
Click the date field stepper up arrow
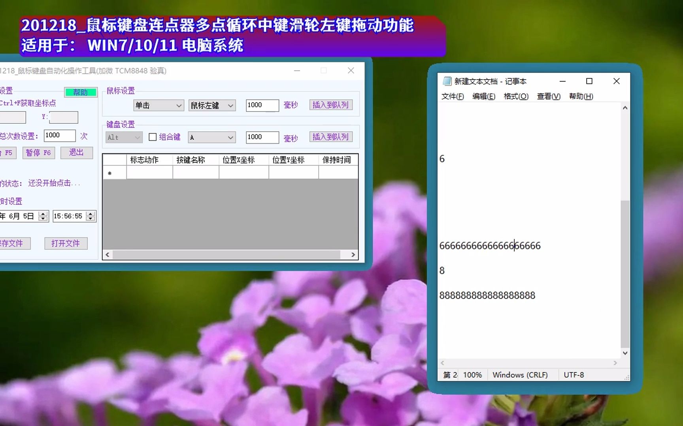(42, 213)
